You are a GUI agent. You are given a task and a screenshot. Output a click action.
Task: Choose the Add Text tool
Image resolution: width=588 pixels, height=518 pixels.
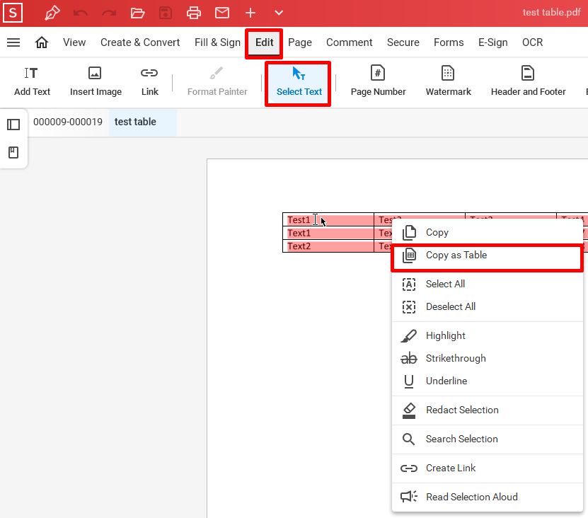pyautogui.click(x=32, y=82)
